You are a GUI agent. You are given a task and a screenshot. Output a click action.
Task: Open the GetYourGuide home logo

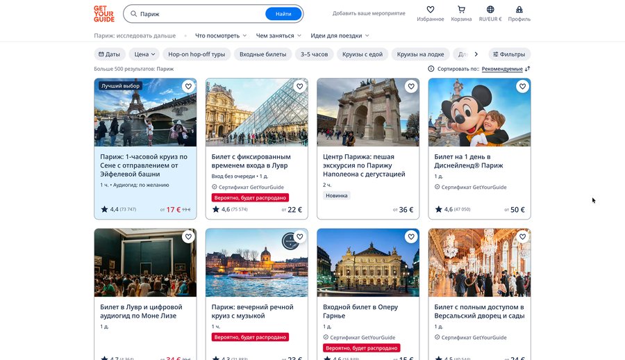104,14
